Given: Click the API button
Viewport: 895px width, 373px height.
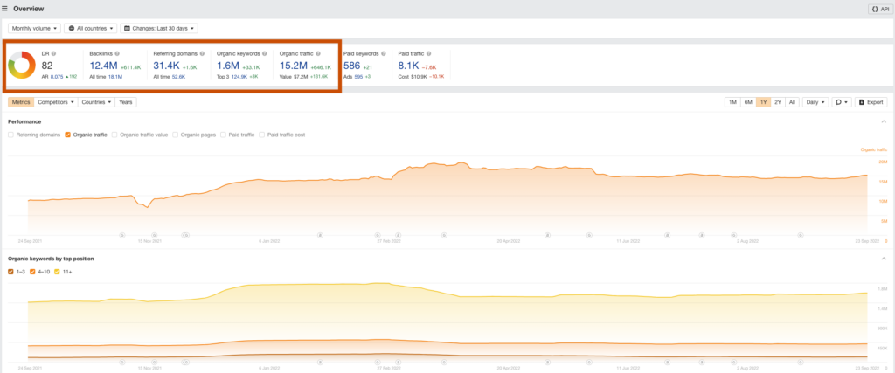Looking at the screenshot, I should tap(878, 9).
